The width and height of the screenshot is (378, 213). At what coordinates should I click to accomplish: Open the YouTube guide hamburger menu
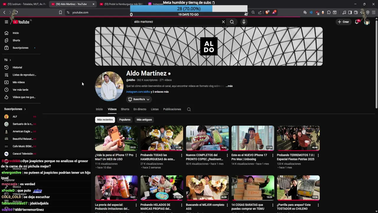click(6, 22)
